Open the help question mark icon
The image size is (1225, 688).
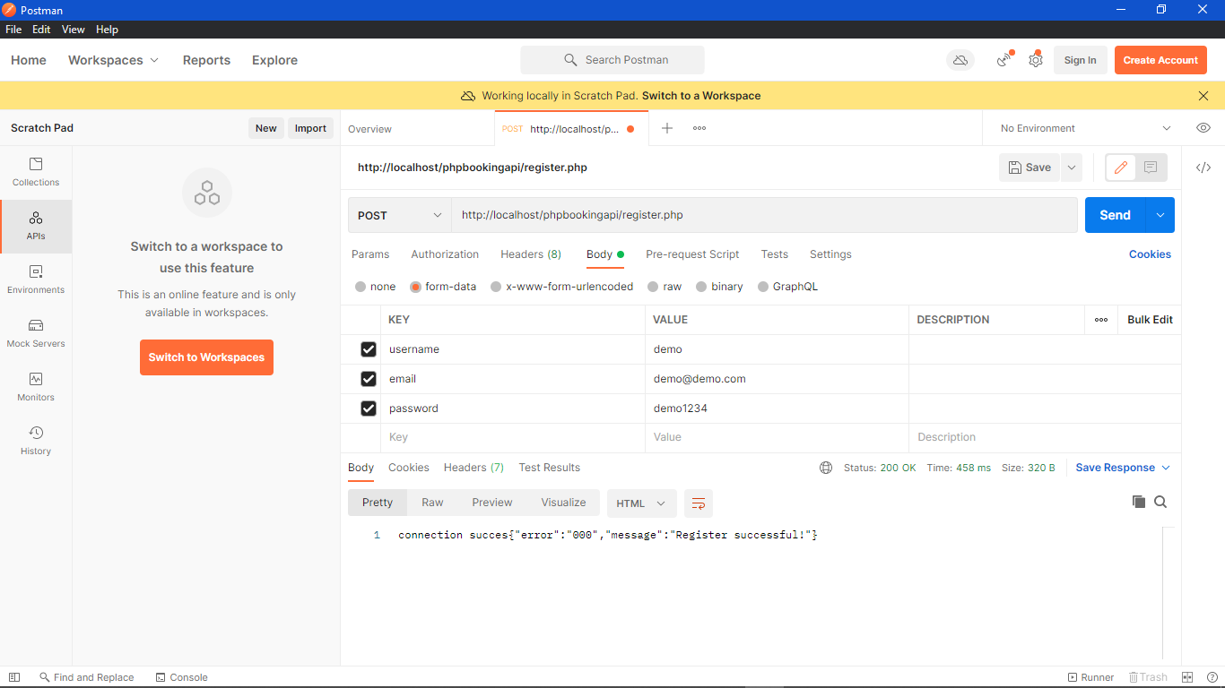pyautogui.click(x=1212, y=677)
